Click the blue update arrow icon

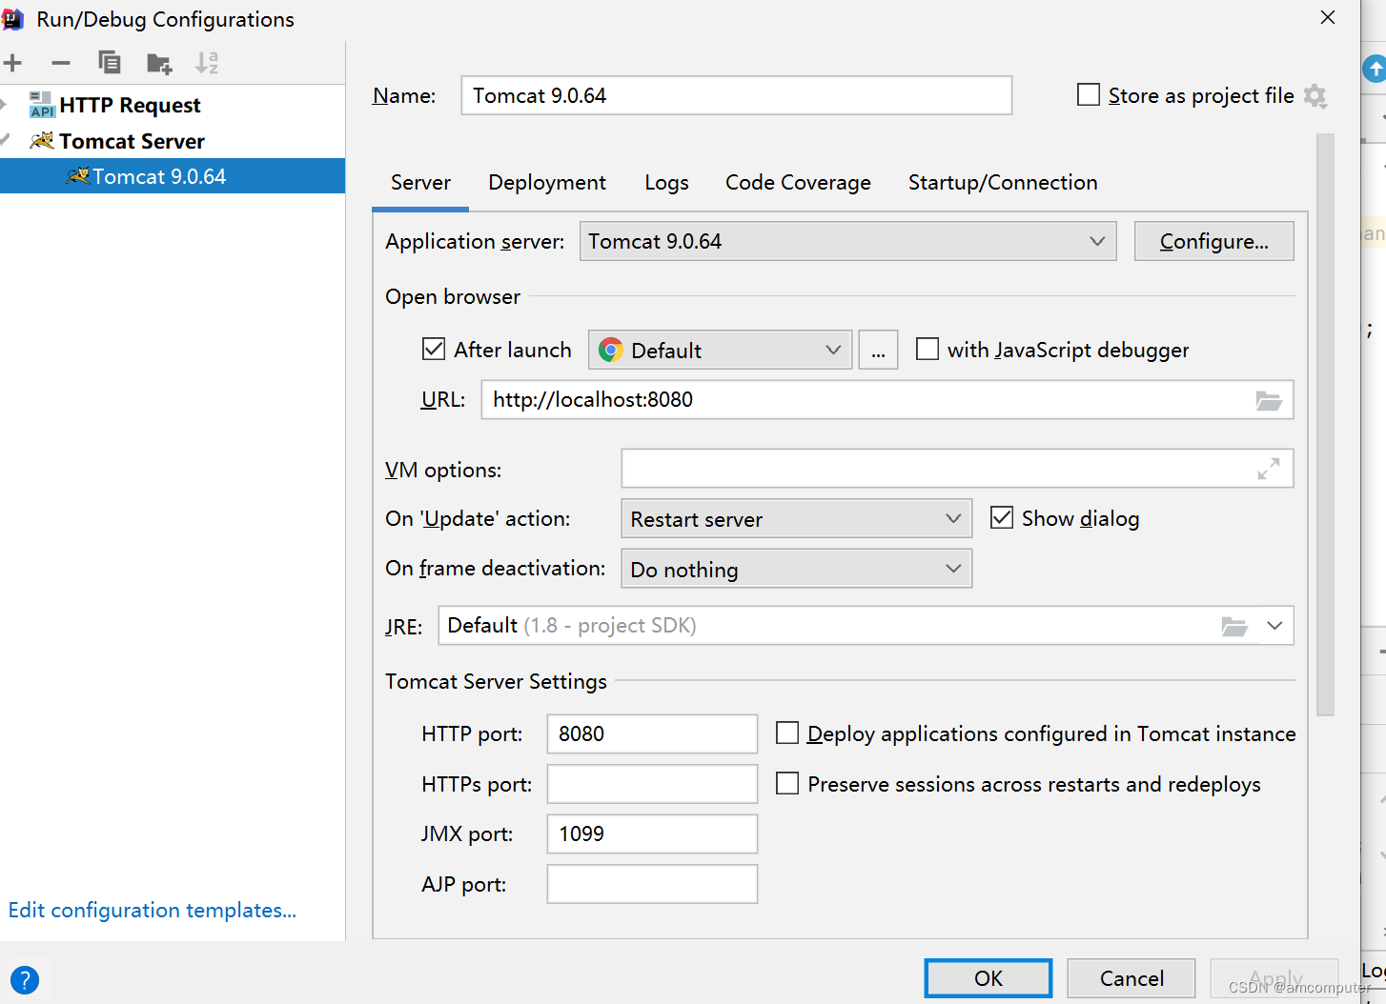(x=1375, y=69)
